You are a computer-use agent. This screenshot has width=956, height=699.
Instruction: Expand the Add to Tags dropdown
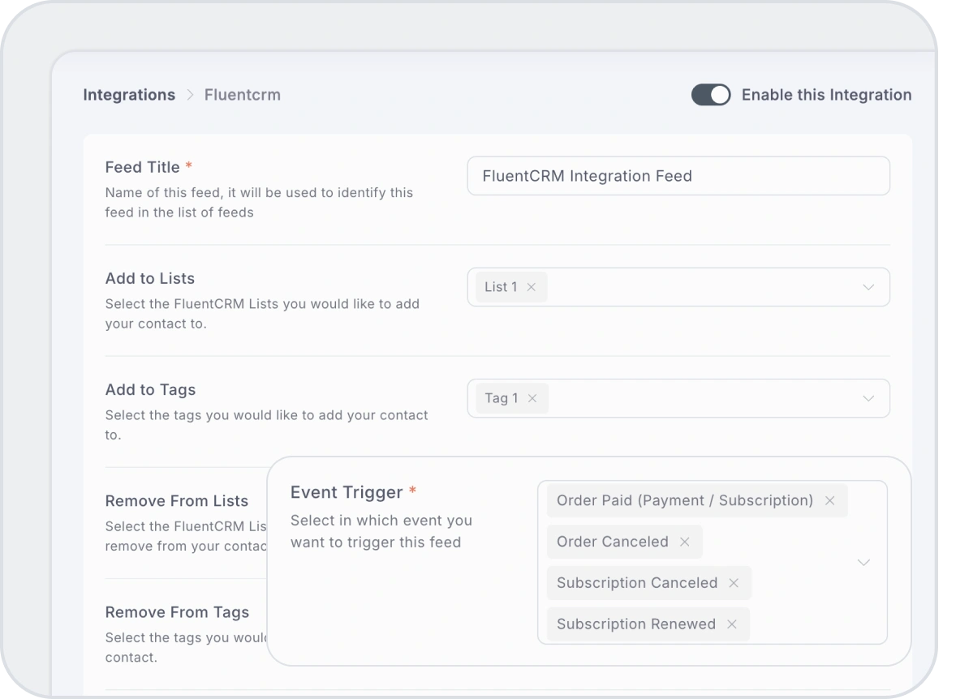coord(868,398)
